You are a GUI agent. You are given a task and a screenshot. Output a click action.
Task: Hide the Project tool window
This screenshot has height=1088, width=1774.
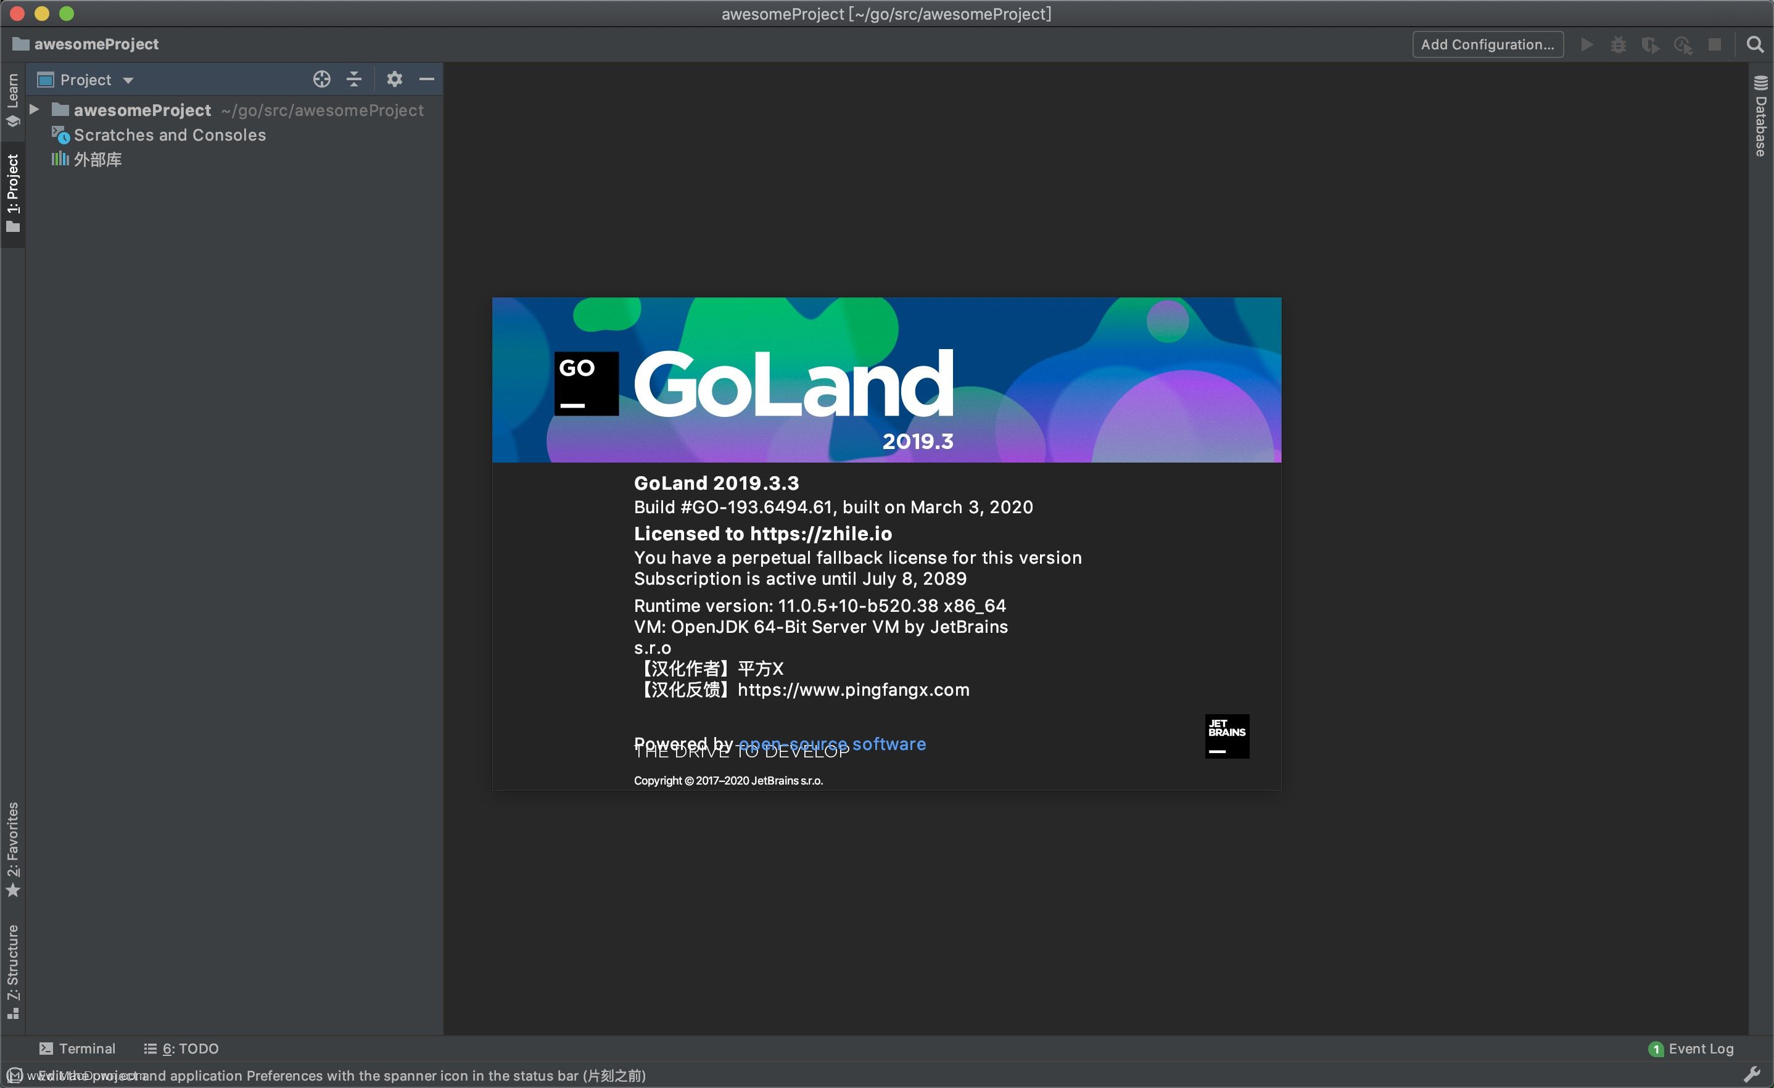(x=427, y=79)
